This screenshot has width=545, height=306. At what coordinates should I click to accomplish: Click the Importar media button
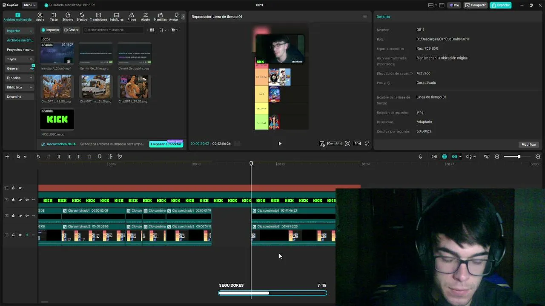click(50, 30)
